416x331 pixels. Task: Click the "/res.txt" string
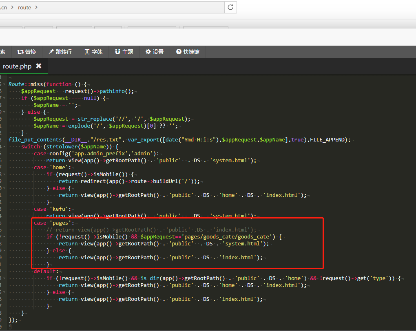tap(106, 140)
